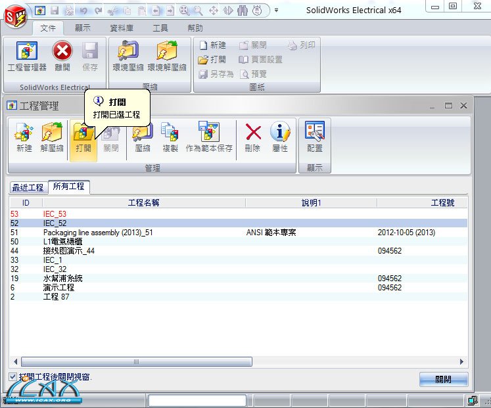
Task: Click the network icon in status bar
Action: [x=473, y=401]
